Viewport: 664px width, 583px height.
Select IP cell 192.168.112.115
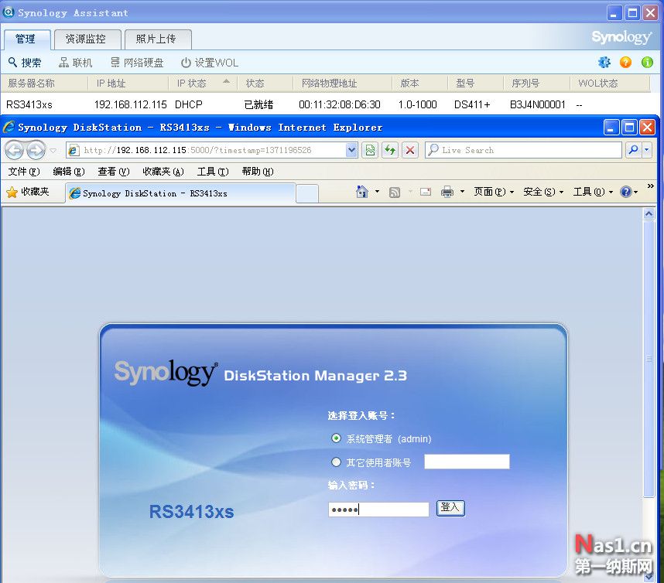pos(131,104)
